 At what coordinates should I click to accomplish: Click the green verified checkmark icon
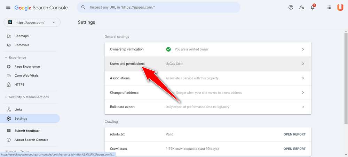(168, 49)
